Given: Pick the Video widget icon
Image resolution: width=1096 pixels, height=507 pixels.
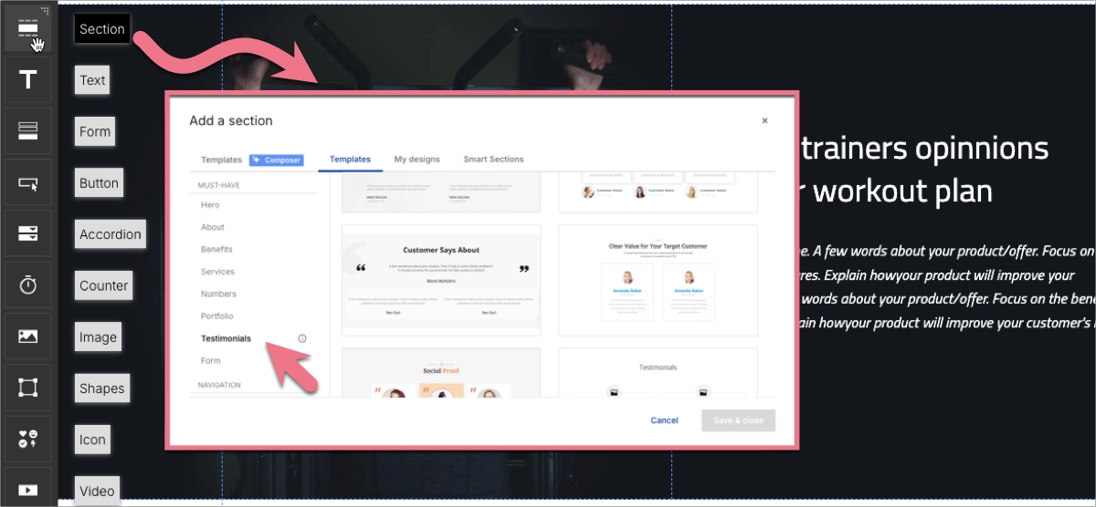Looking at the screenshot, I should (x=27, y=491).
